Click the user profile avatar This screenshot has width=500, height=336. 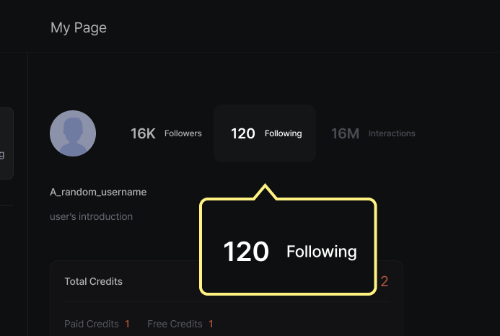coord(73,133)
